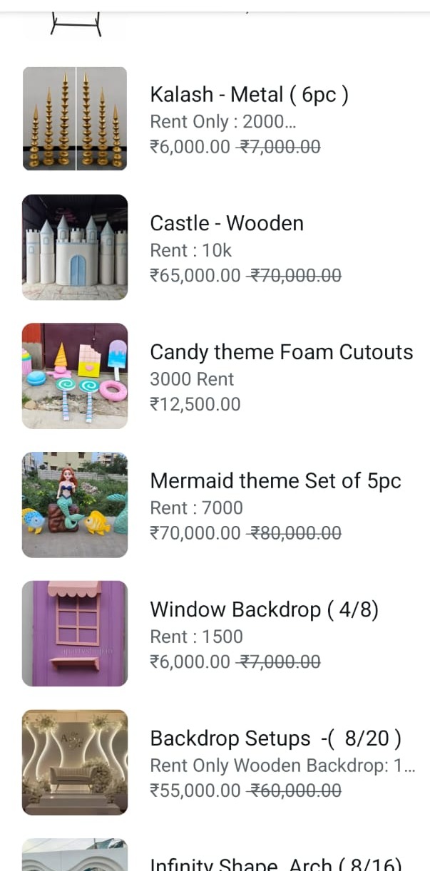Select the "Candy theme Foam Cutouts" title
Viewport: 430px width, 871px height.
click(x=281, y=352)
